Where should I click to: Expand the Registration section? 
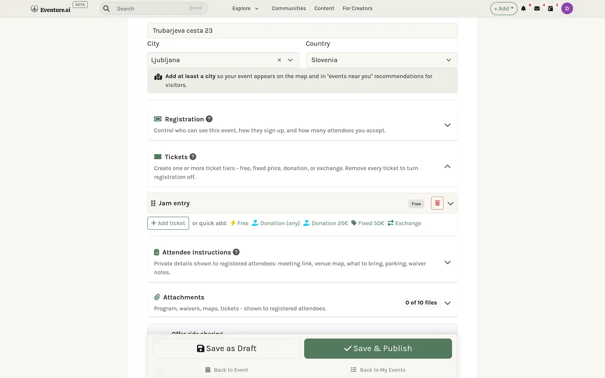point(447,125)
